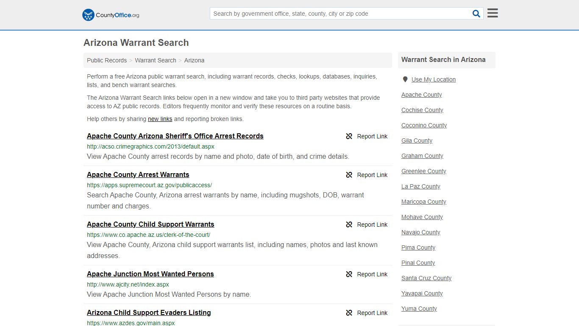Go to Public Records breadcrumb

click(x=107, y=60)
